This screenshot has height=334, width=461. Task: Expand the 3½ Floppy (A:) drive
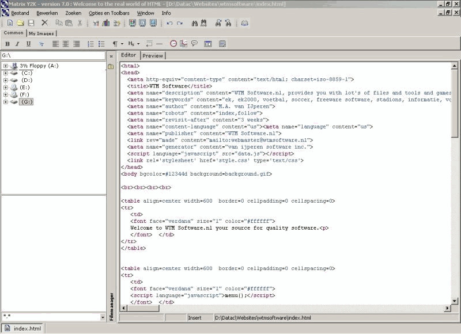pos(6,66)
